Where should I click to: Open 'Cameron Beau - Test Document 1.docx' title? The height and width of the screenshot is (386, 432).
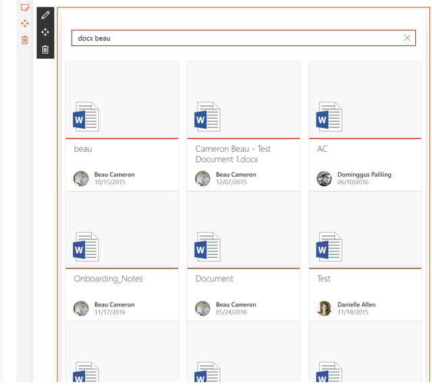(x=233, y=154)
